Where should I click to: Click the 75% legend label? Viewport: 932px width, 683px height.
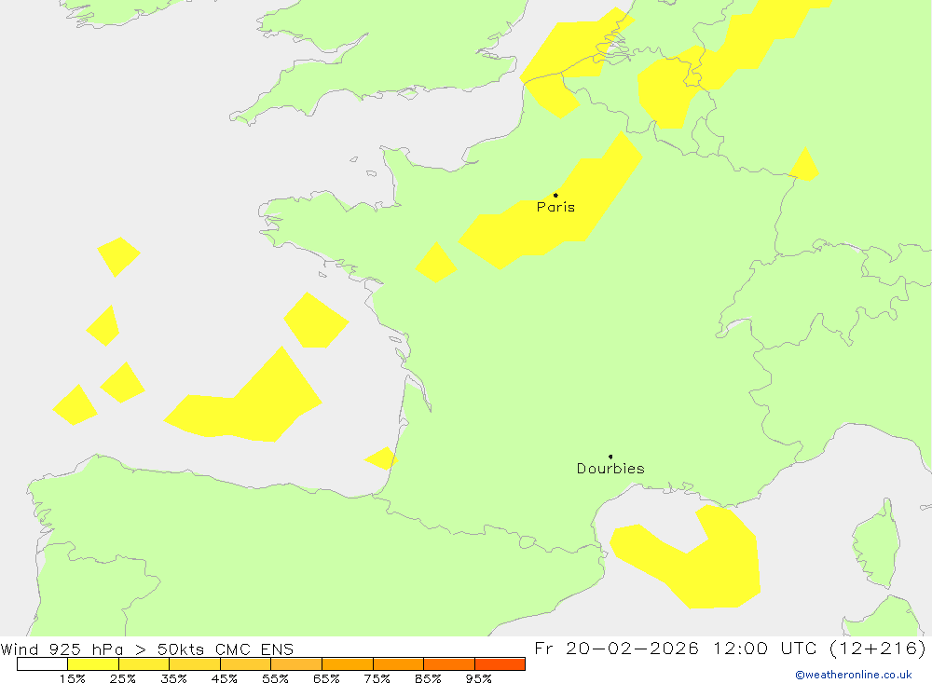[x=377, y=678]
